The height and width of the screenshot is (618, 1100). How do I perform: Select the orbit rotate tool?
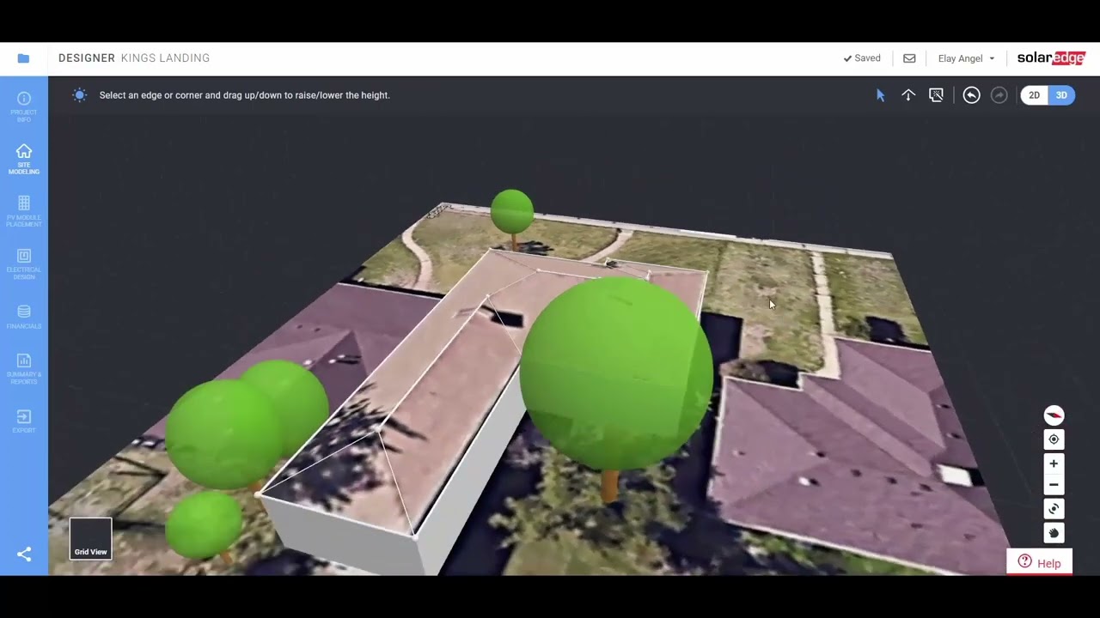click(1054, 509)
